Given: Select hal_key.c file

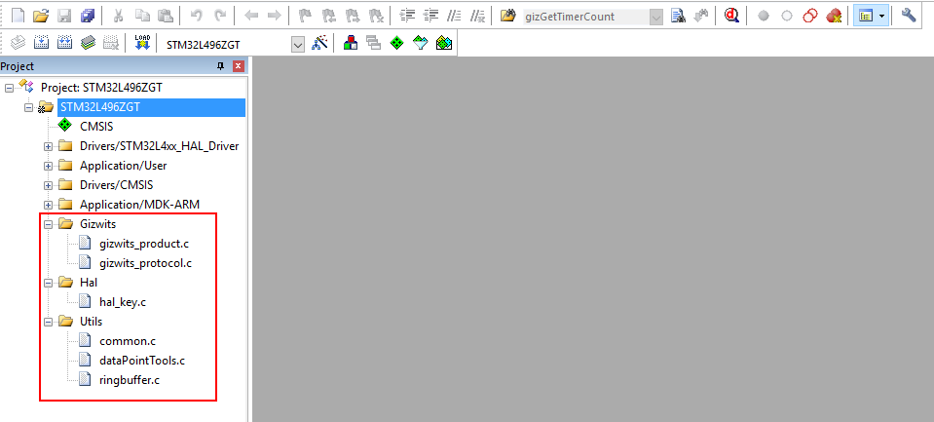Looking at the screenshot, I should point(122,302).
